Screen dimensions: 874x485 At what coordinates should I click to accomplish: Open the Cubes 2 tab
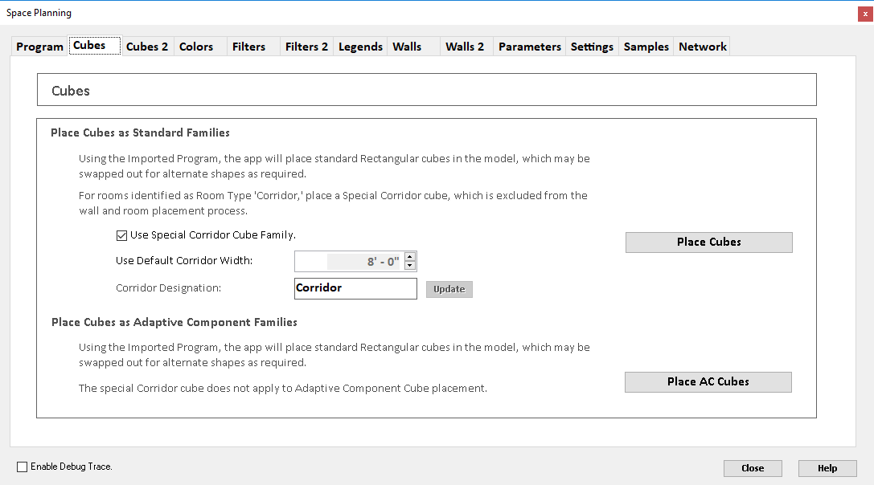tap(147, 47)
